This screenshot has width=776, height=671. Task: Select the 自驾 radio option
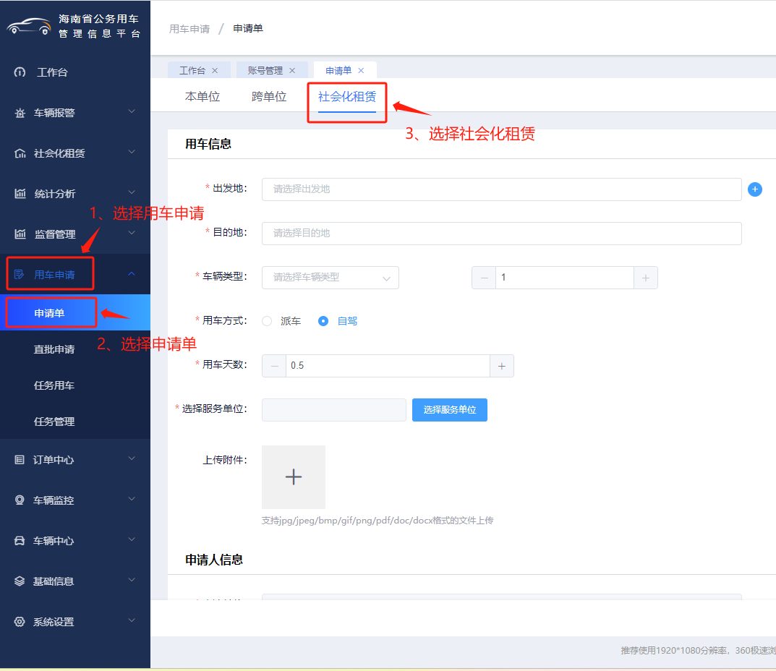[323, 321]
